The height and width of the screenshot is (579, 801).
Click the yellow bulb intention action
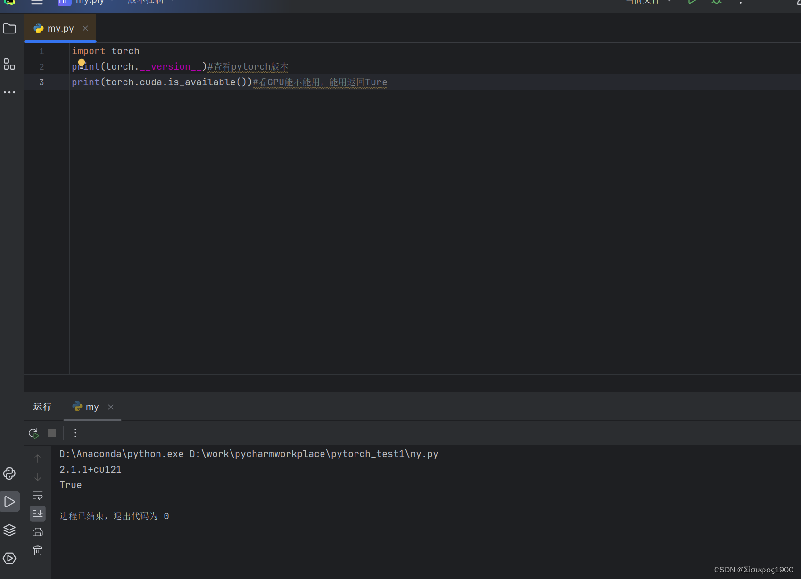81,63
